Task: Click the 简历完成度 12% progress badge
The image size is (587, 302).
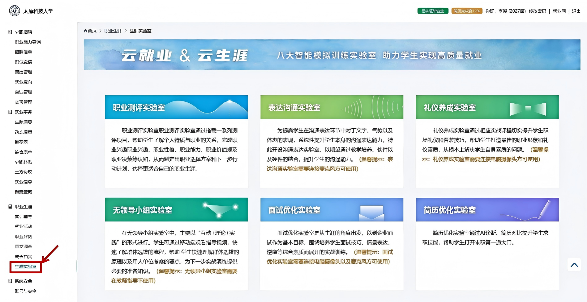Action: pyautogui.click(x=467, y=11)
